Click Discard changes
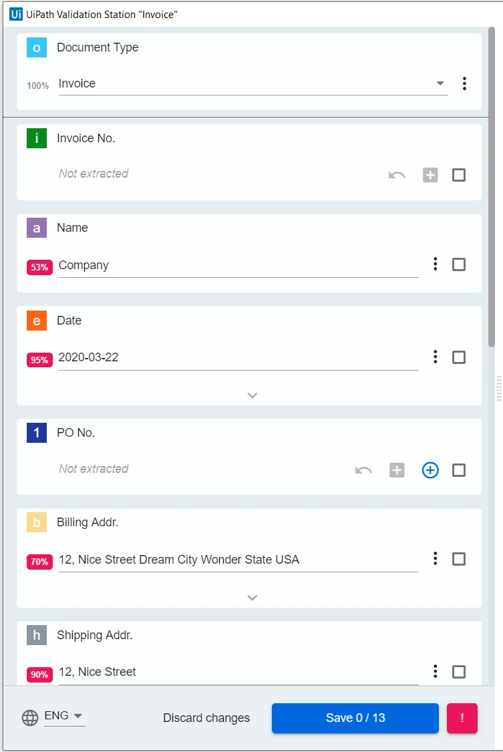The image size is (503, 752). coord(206,717)
